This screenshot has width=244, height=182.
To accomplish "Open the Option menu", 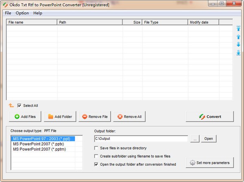I will (22, 13).
